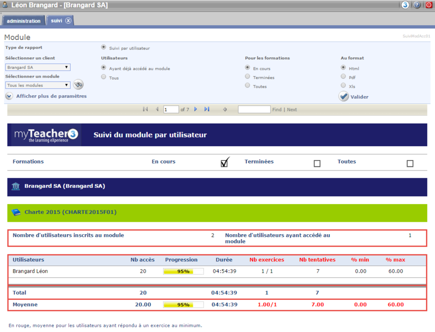The width and height of the screenshot is (435, 332).
Task: Open the Brangard SA client dropdown
Action: coord(38,67)
